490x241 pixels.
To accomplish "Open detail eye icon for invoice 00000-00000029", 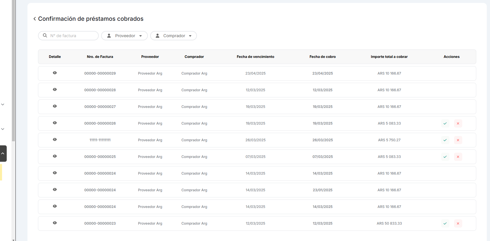I will click(55, 73).
